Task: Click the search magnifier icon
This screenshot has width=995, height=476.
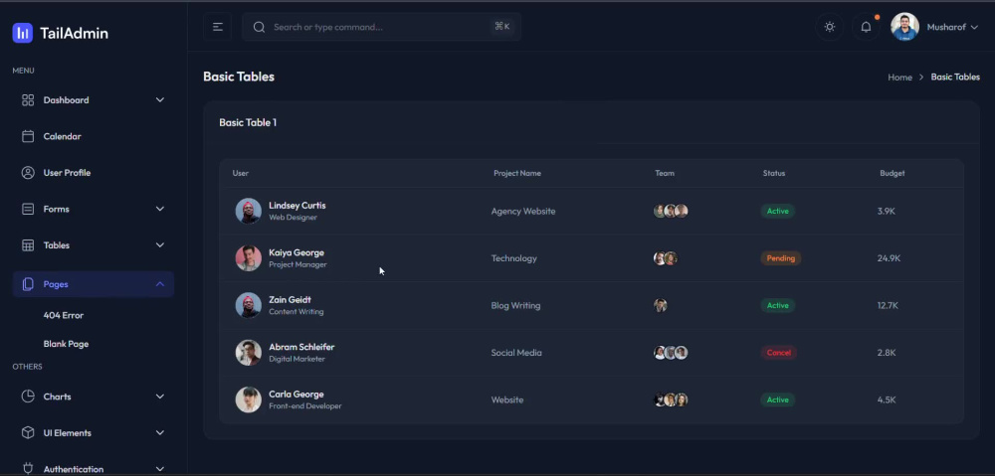Action: [259, 27]
